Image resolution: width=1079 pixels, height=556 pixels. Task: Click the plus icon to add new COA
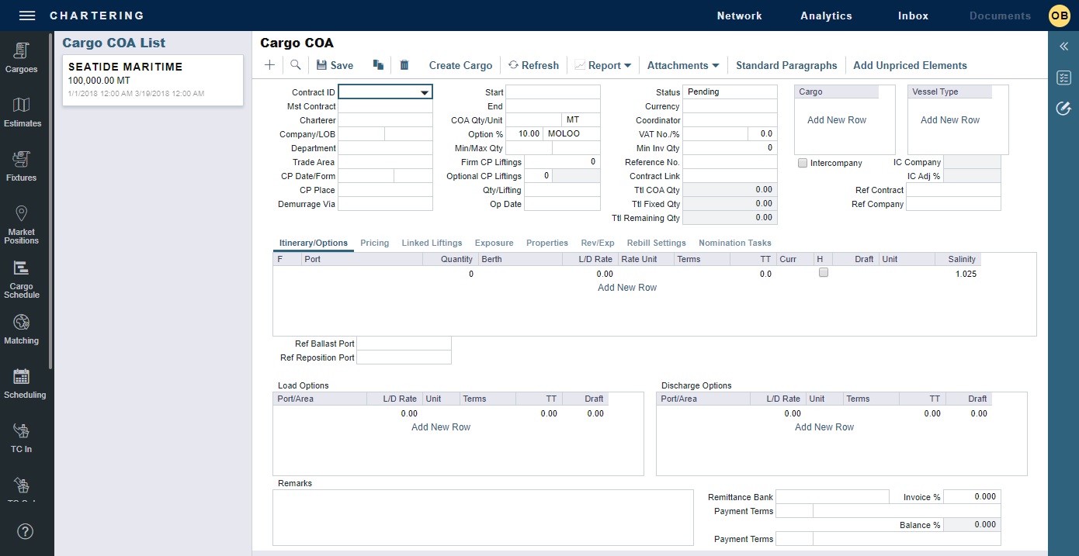(x=269, y=65)
